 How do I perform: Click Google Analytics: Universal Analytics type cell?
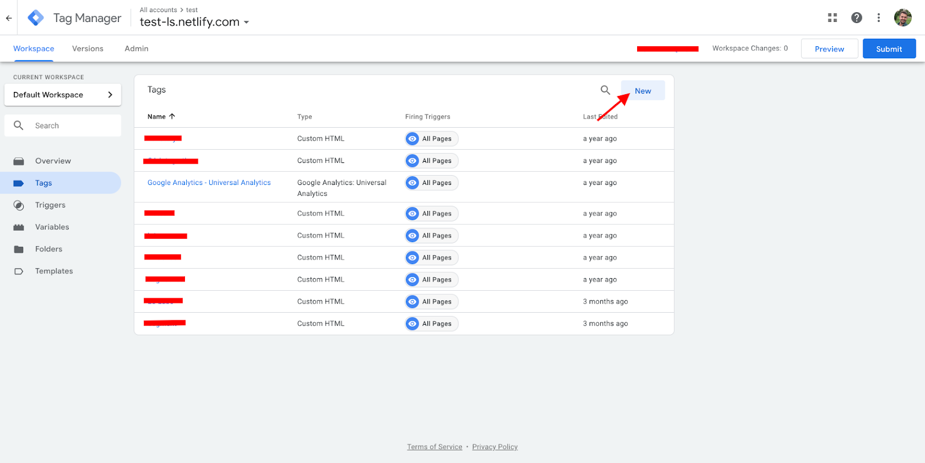tap(342, 188)
